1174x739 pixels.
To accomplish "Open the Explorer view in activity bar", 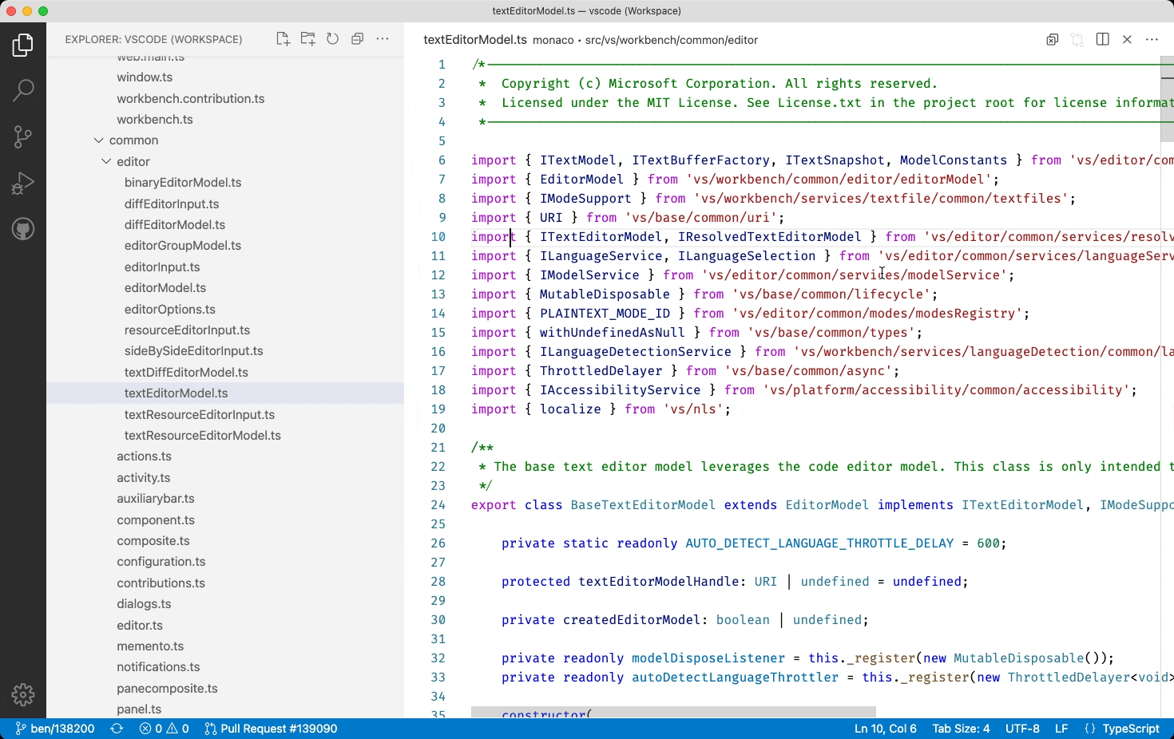I will (23, 45).
